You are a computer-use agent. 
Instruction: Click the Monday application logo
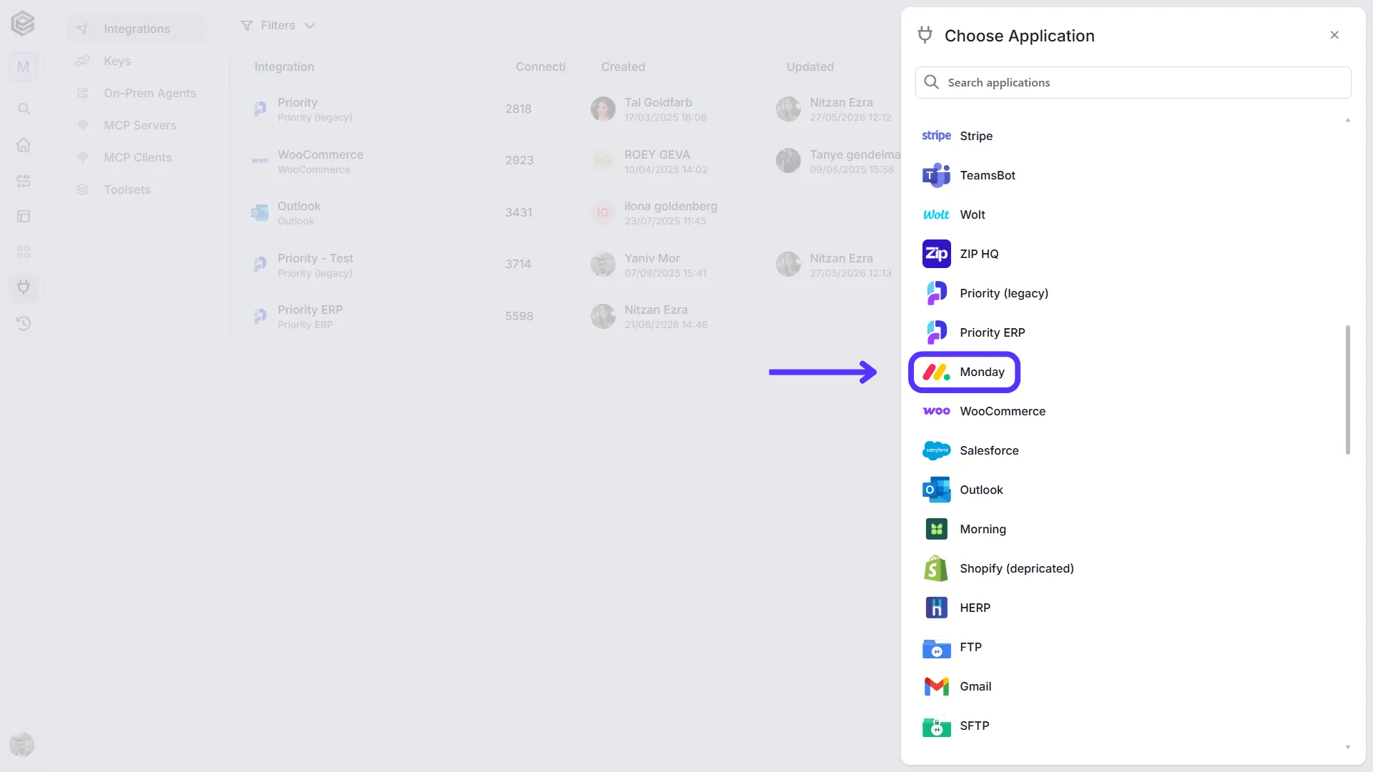pos(936,372)
